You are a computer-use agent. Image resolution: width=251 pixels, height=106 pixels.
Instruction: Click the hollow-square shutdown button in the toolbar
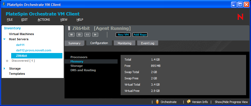79,35
